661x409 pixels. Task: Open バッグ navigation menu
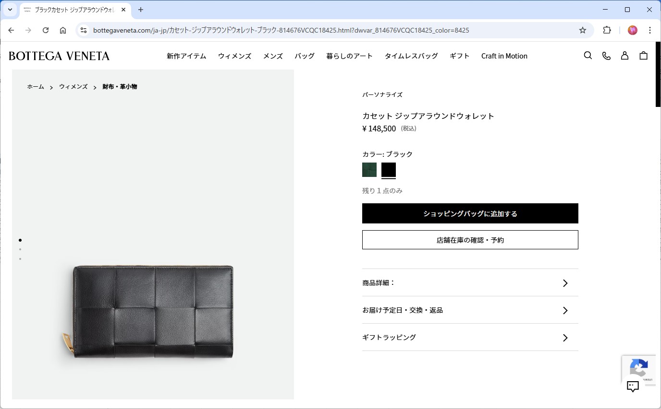coord(305,56)
